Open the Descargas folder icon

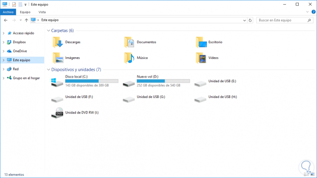(x=58, y=42)
